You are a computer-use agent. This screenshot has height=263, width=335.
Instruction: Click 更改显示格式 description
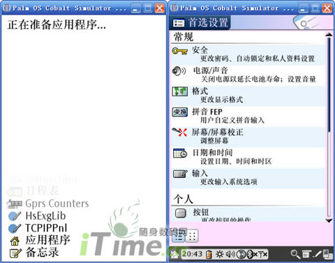222,100
